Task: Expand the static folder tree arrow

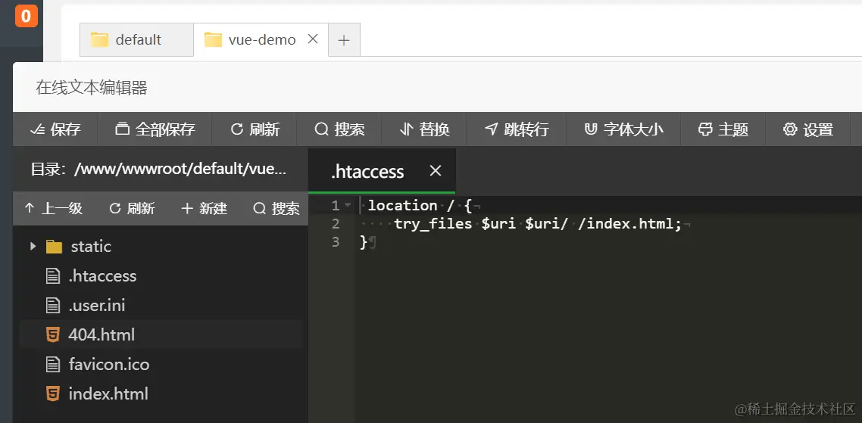Action: point(33,247)
